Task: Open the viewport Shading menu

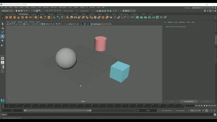Action: pos(14,22)
